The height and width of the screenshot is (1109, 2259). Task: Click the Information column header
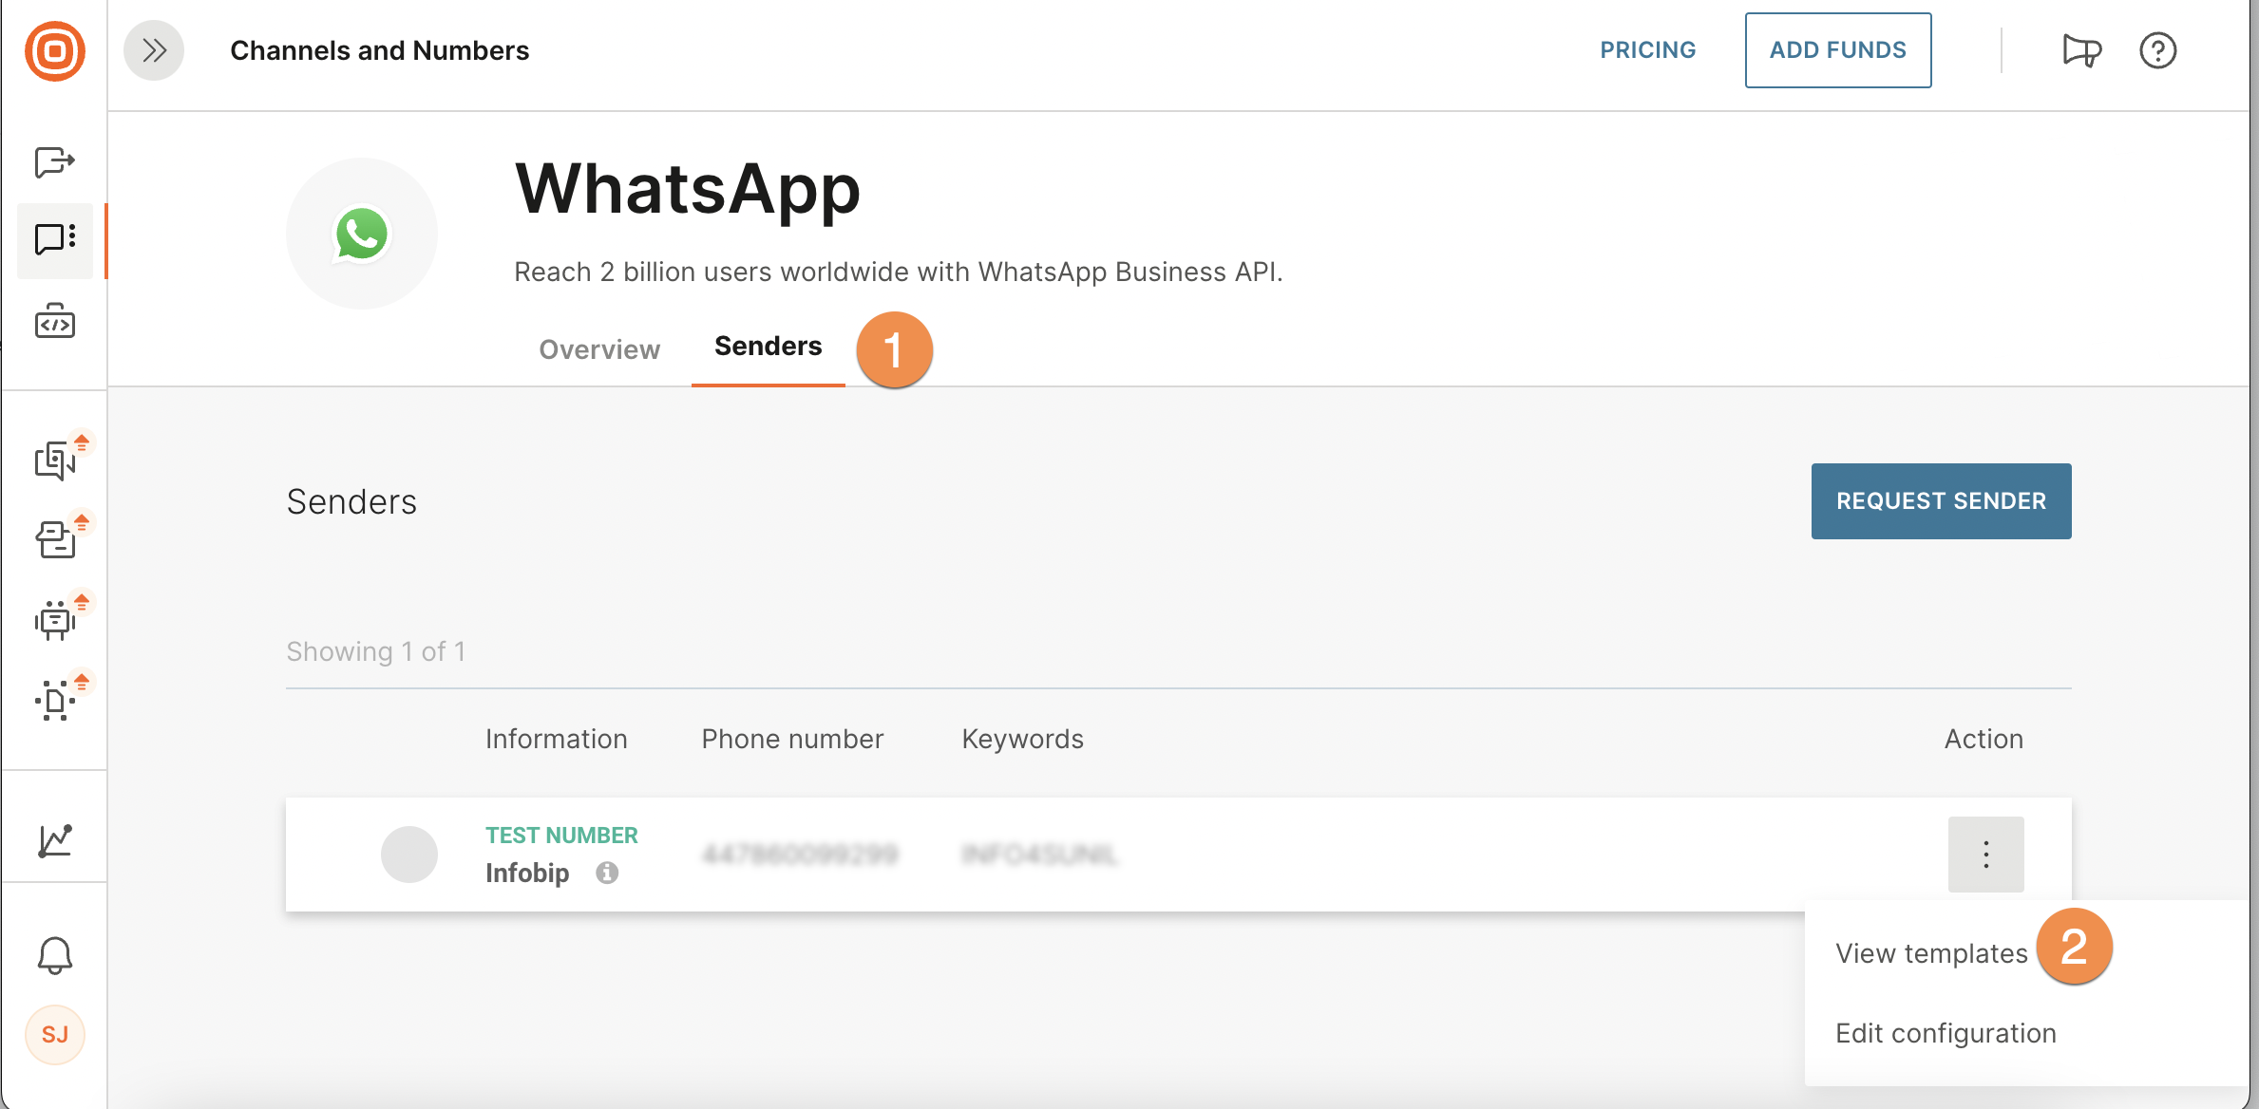pos(556,739)
